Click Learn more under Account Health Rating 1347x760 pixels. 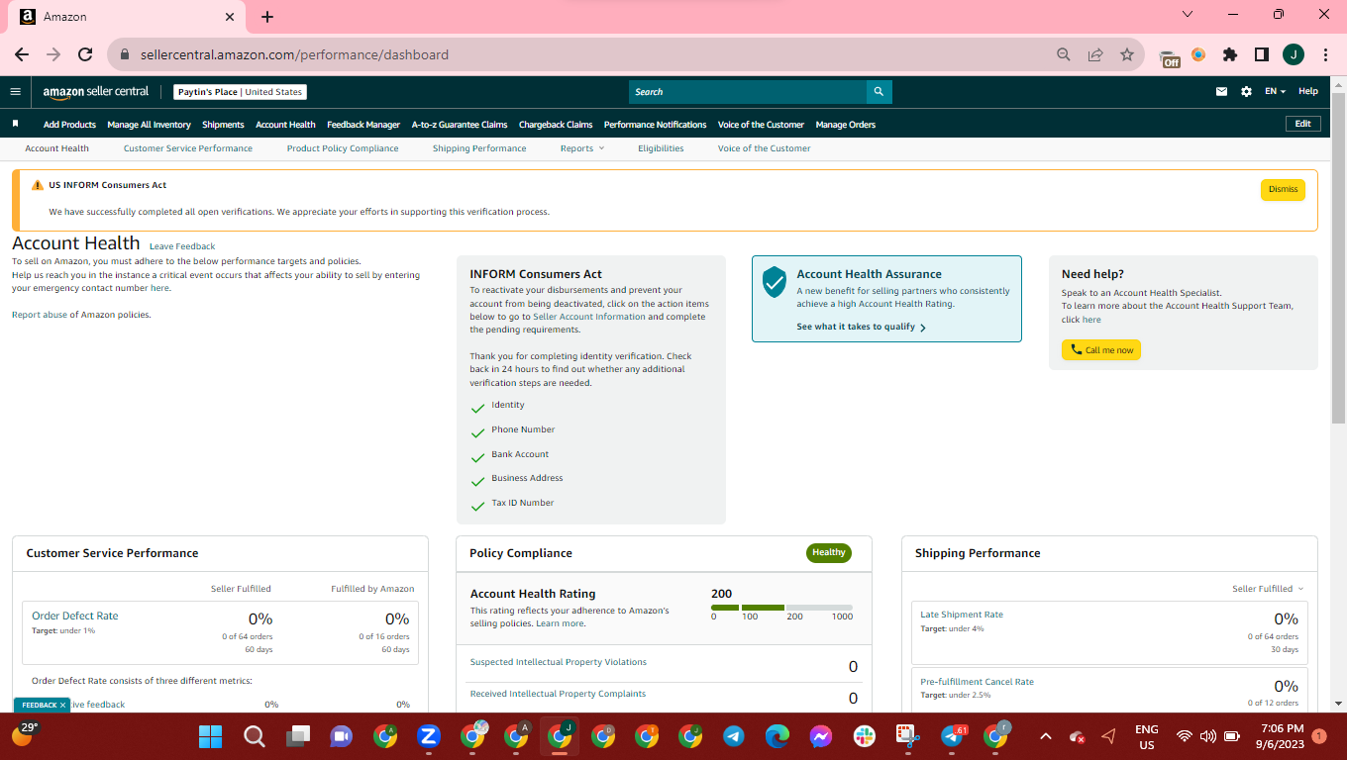[560, 623]
